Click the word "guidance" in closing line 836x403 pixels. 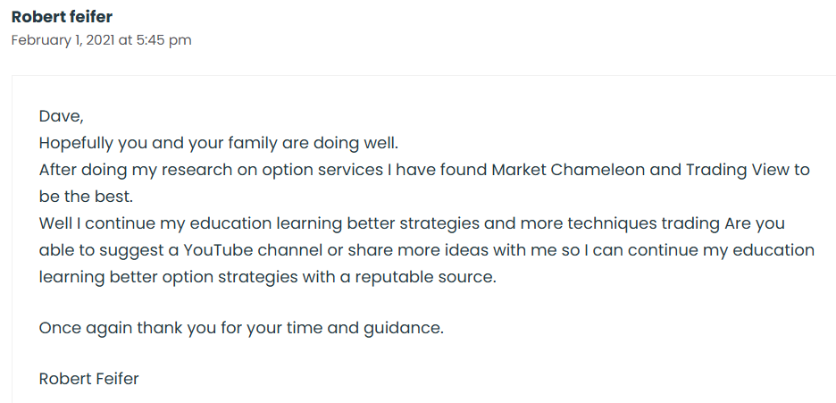404,328
